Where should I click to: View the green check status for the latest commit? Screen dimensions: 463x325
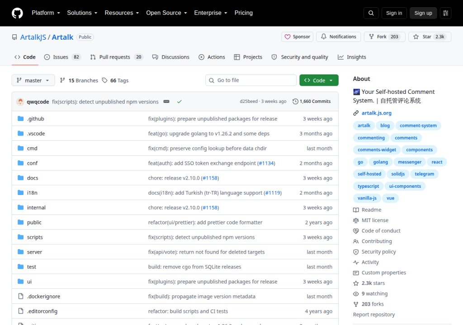coord(179,102)
